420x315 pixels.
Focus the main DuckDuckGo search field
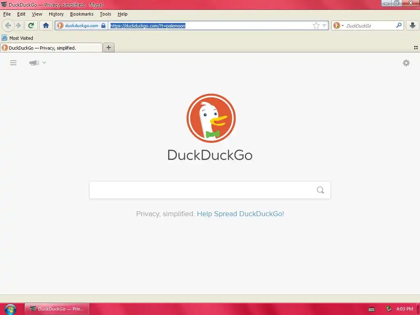pyautogui.click(x=210, y=190)
